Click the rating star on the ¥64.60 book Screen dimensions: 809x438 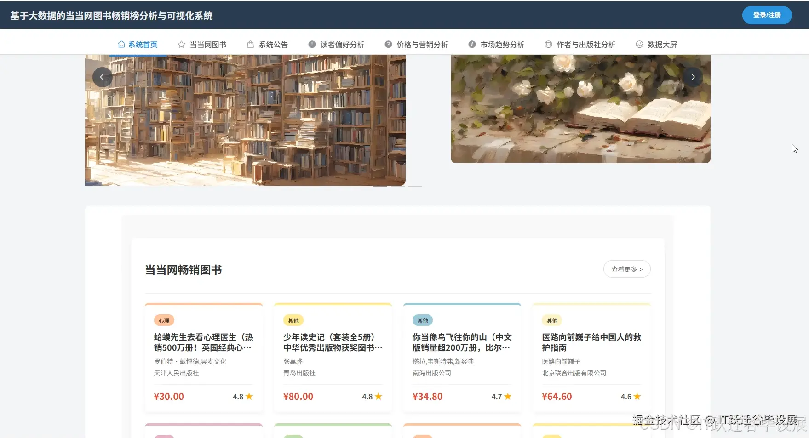click(637, 397)
